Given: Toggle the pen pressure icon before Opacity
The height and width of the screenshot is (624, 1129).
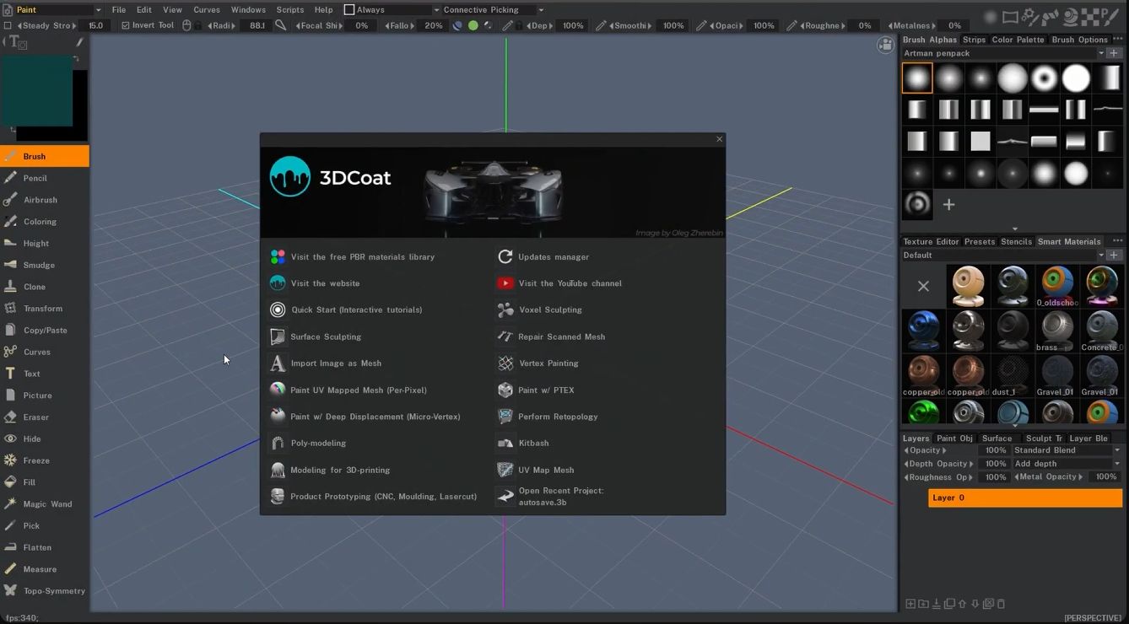Looking at the screenshot, I should pyautogui.click(x=701, y=25).
